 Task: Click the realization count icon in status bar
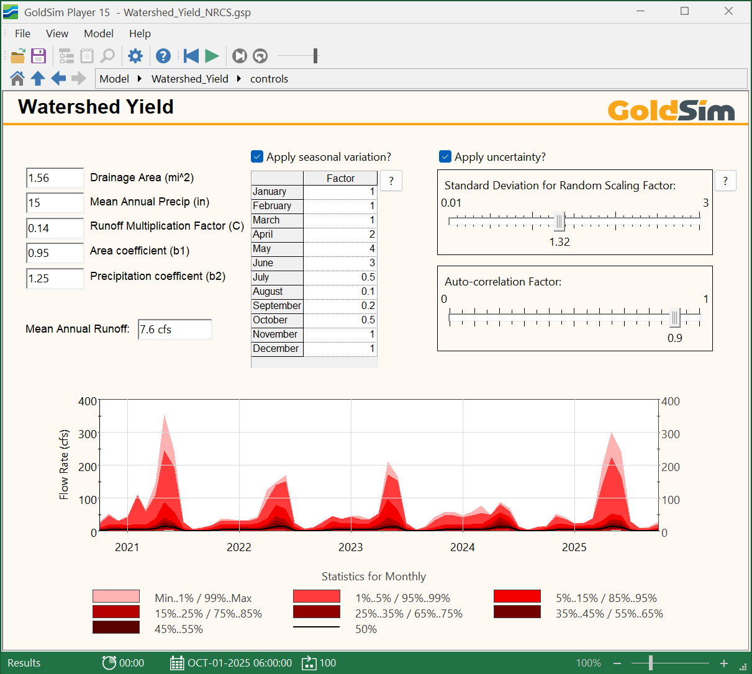pos(309,663)
